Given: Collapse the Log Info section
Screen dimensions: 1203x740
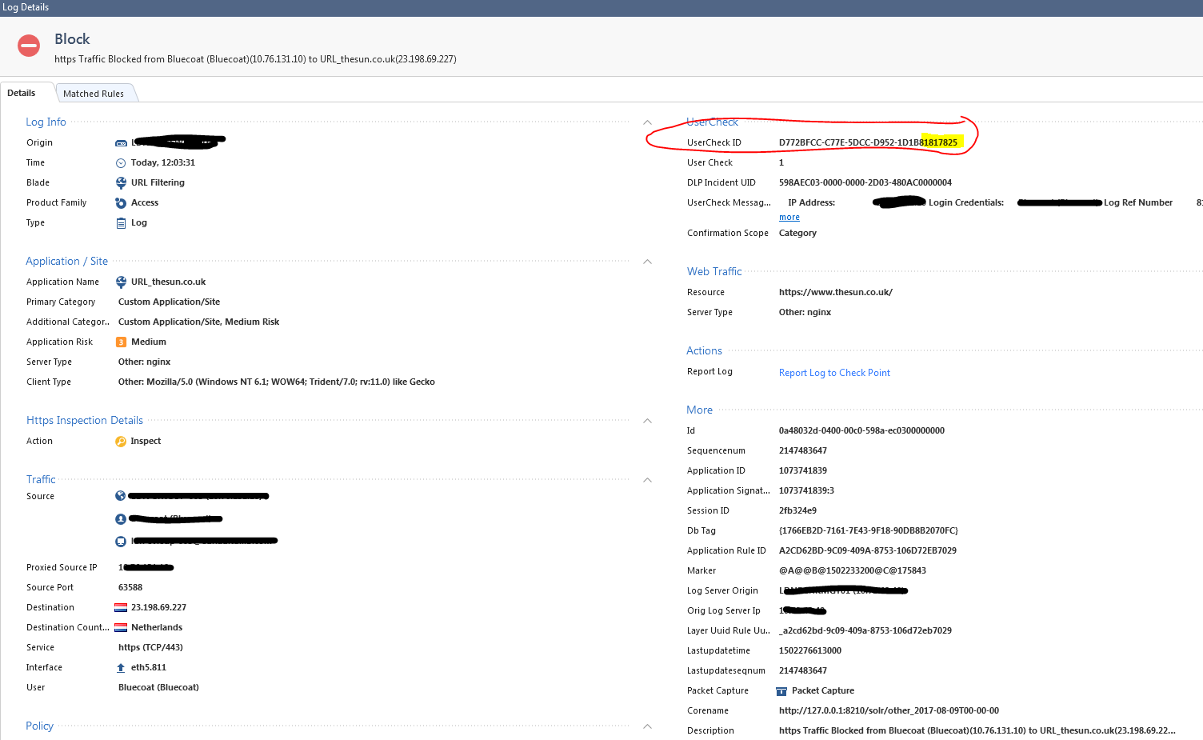Looking at the screenshot, I should click(648, 122).
